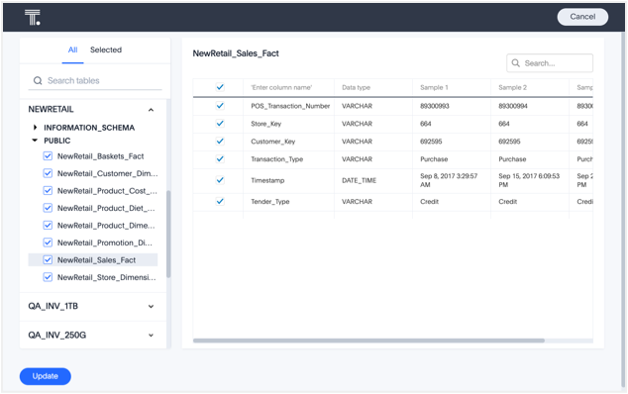Deselect the Timestamp column checkbox
The image size is (628, 394).
pos(220,180)
